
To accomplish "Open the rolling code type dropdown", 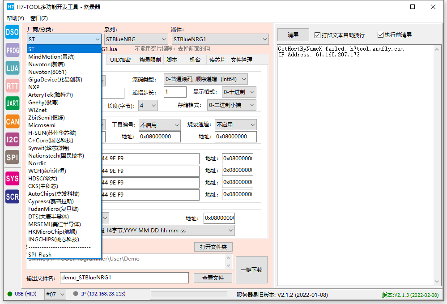I will [205, 79].
